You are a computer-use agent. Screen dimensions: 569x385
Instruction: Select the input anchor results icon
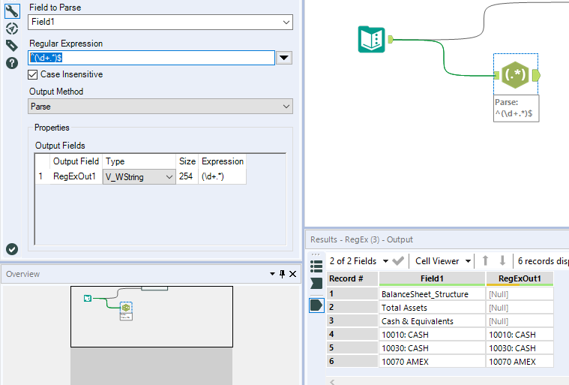(x=316, y=283)
